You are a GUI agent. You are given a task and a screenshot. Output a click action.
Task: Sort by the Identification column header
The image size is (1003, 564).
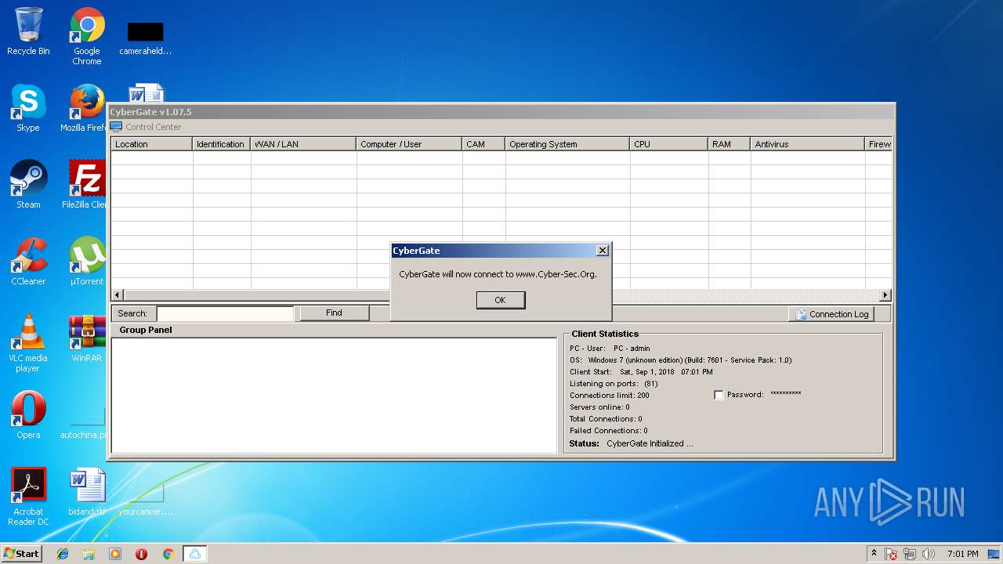(x=221, y=144)
